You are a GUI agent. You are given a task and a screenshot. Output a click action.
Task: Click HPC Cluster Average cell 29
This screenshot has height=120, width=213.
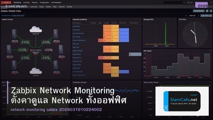107,37
